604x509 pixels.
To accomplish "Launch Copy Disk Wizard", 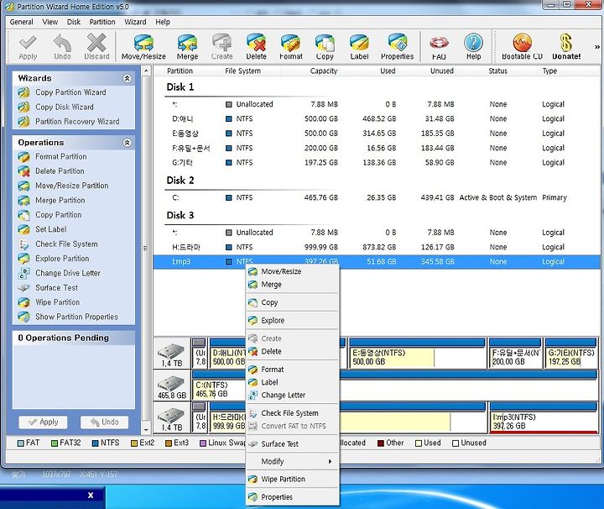I will pos(65,108).
